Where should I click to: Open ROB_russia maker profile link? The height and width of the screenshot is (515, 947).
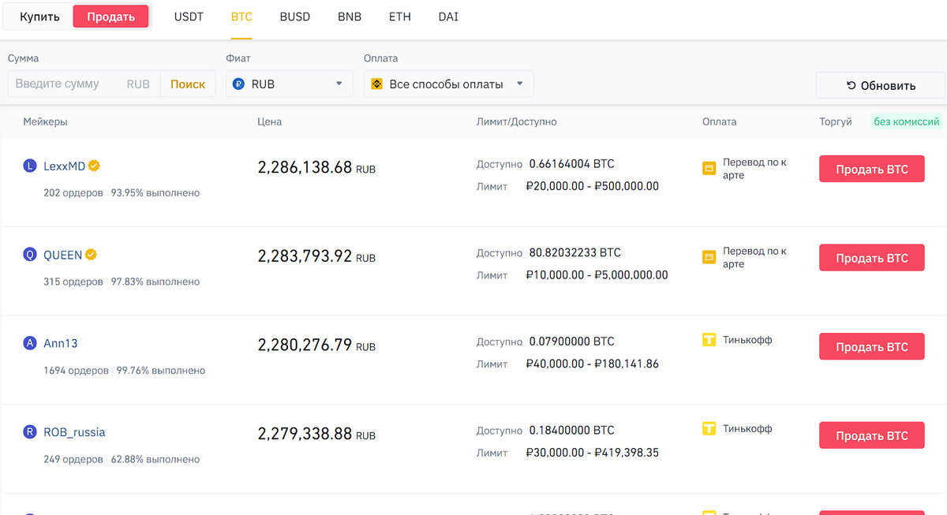coord(74,432)
